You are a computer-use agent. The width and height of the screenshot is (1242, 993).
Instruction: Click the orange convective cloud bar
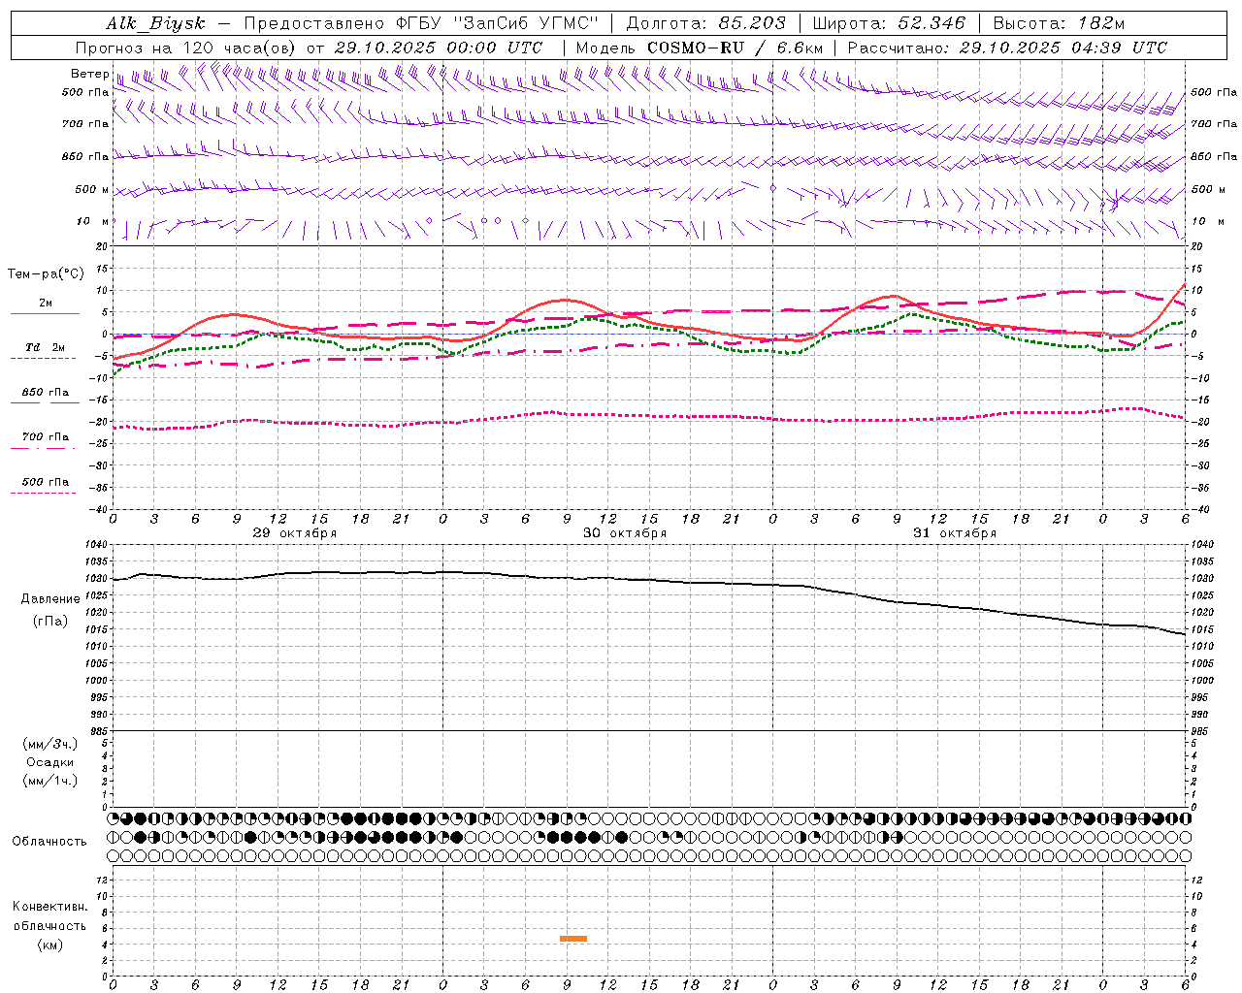pyautogui.click(x=573, y=939)
